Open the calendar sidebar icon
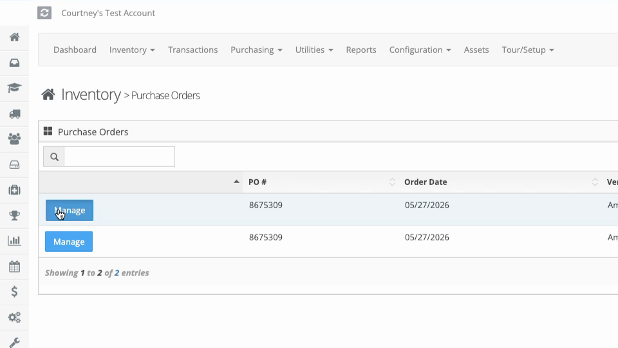This screenshot has height=348, width=618. (x=15, y=267)
